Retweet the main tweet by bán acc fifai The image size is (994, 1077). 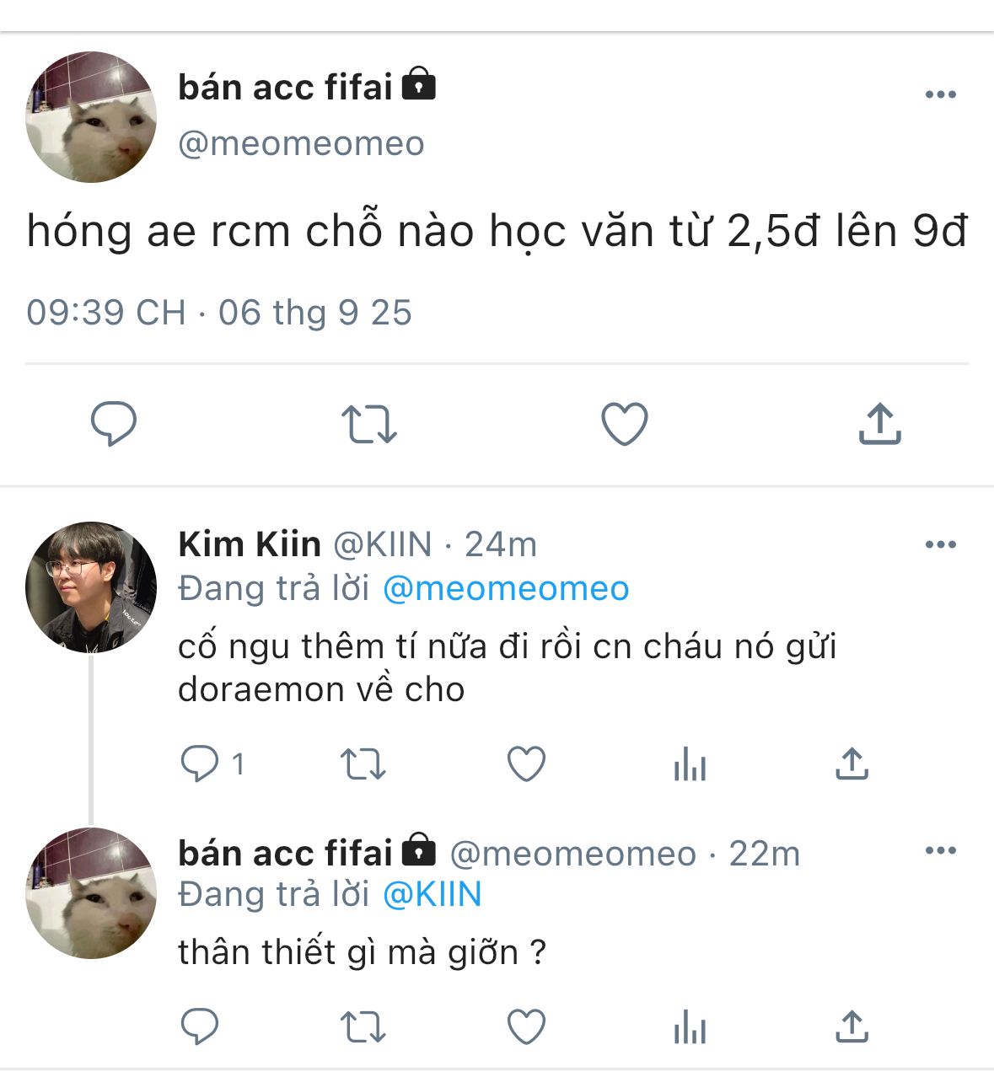tap(368, 424)
